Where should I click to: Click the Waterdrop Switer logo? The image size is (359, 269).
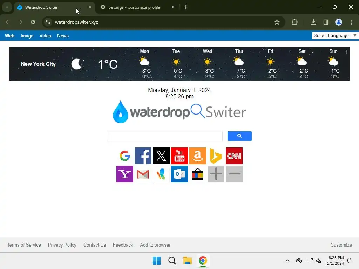179,112
